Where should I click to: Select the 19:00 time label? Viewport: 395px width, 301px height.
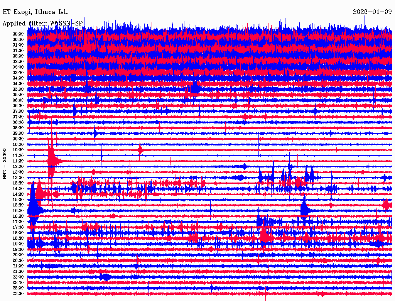click(x=18, y=244)
